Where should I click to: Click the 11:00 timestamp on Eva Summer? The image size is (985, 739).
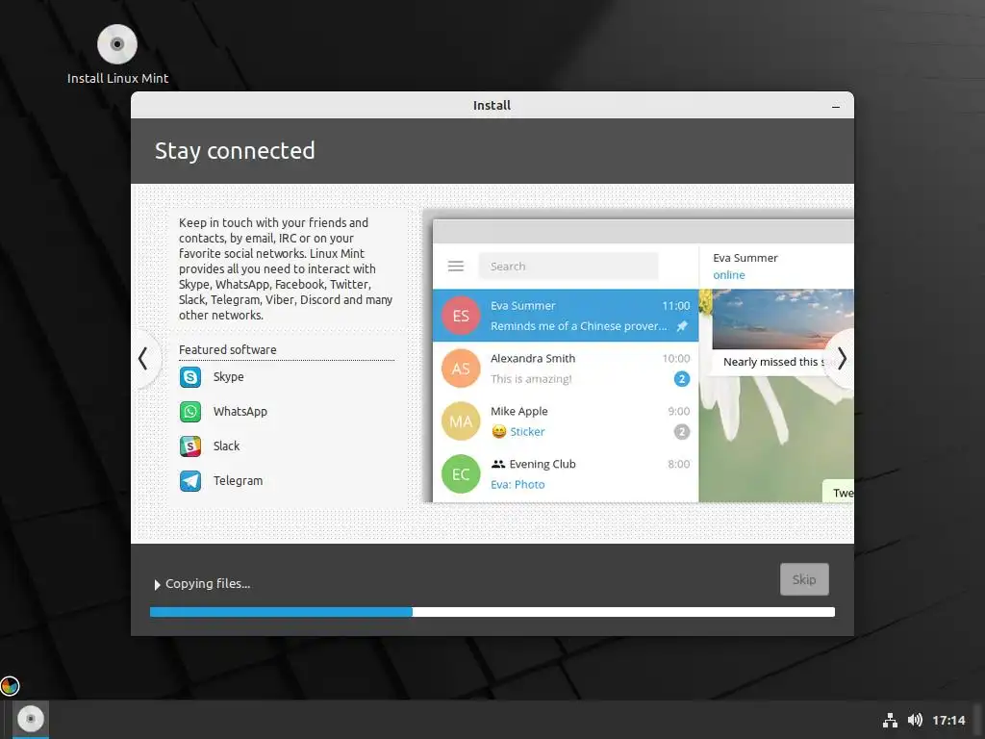pos(676,306)
